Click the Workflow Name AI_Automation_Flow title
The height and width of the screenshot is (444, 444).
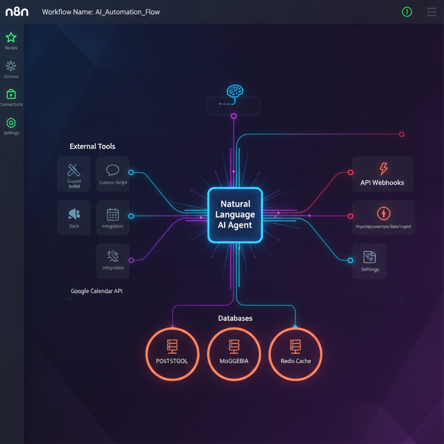[101, 12]
